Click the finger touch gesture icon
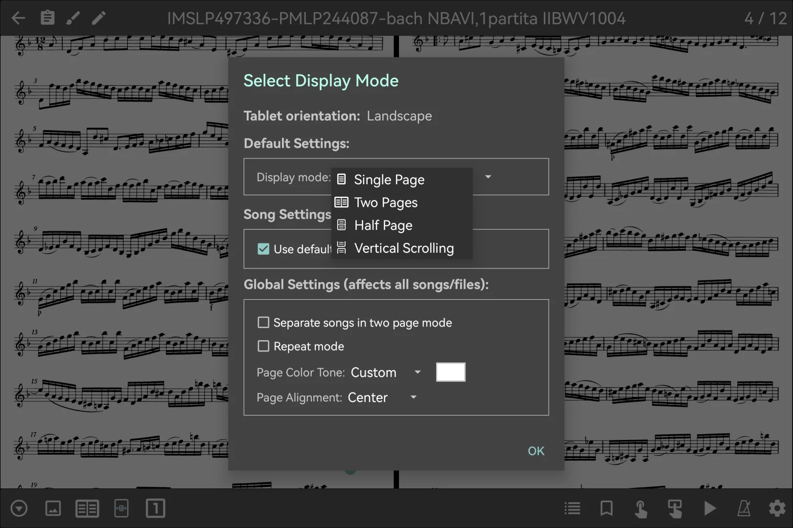Image resolution: width=793 pixels, height=528 pixels. pos(641,509)
